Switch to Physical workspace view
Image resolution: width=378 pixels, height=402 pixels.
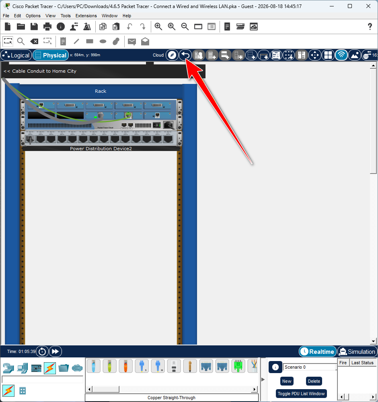pyautogui.click(x=51, y=55)
